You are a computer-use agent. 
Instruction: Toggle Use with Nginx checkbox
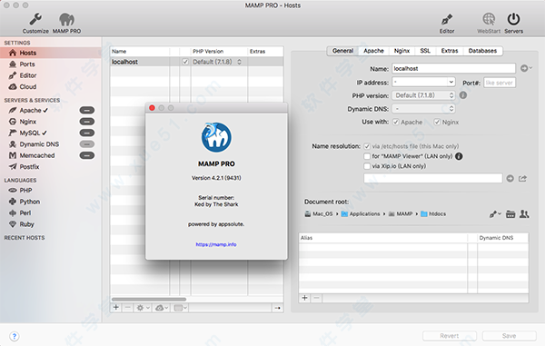tap(437, 122)
